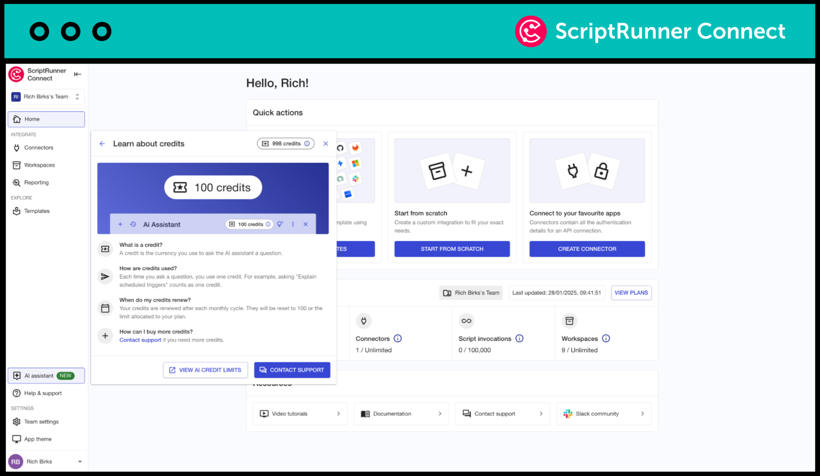Click the Last updated timestamp text

556,293
